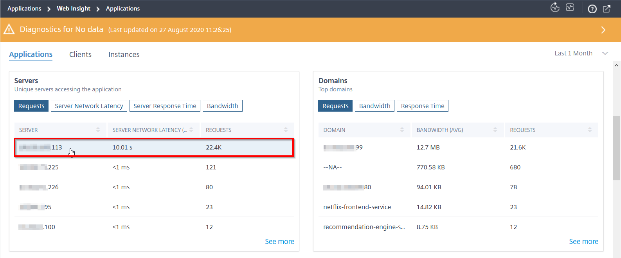621x258 pixels.
Task: Sort the Domains table REQUESTS column arrows
Action: (590, 130)
